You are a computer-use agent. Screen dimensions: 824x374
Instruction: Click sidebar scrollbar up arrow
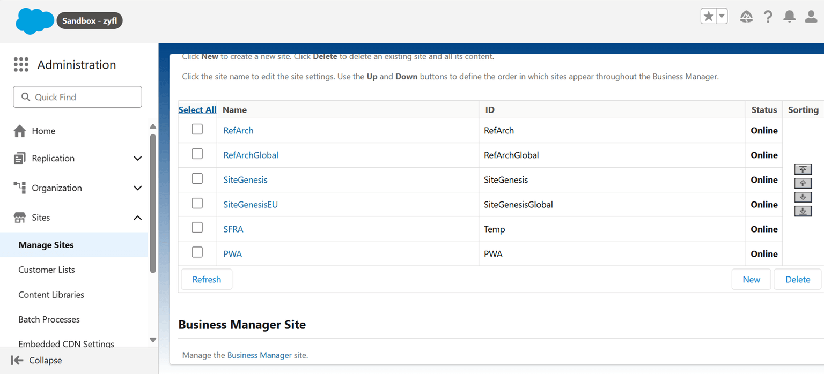[153, 126]
